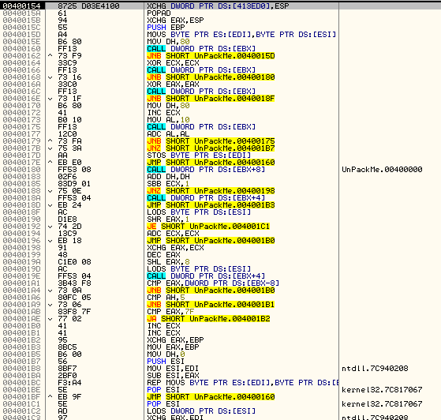This screenshot has height=420, width=441.
Task: Select the POPAD instruction at 0040015A
Action: coord(159,13)
